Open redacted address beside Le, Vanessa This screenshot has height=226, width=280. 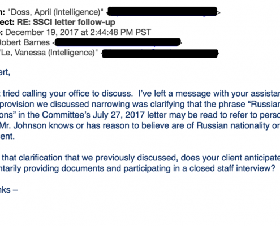160,54
